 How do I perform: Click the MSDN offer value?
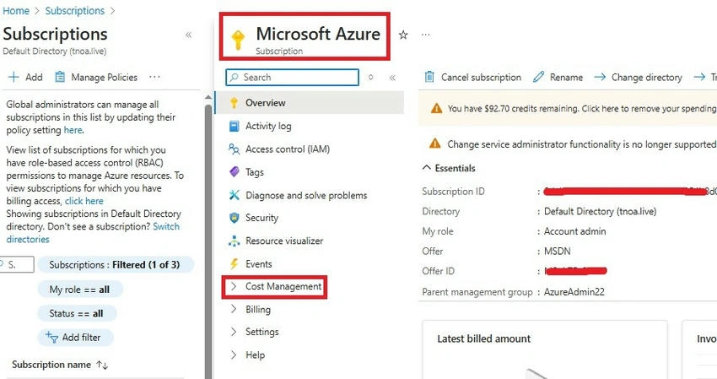click(557, 252)
